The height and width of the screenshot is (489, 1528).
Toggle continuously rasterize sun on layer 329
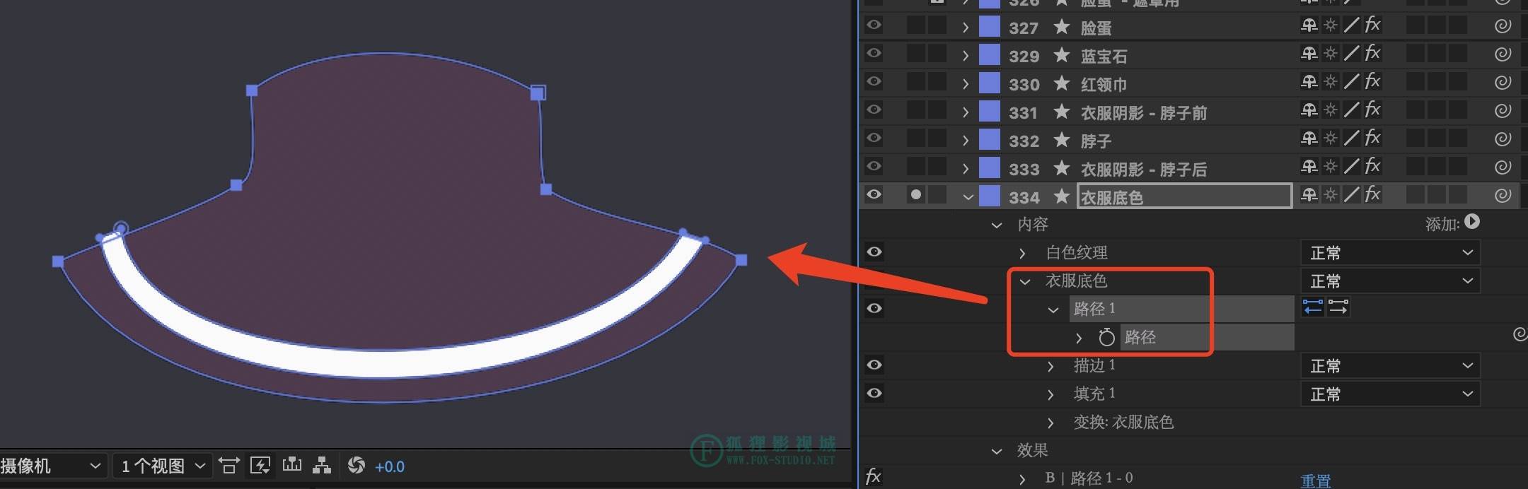pos(1331,54)
